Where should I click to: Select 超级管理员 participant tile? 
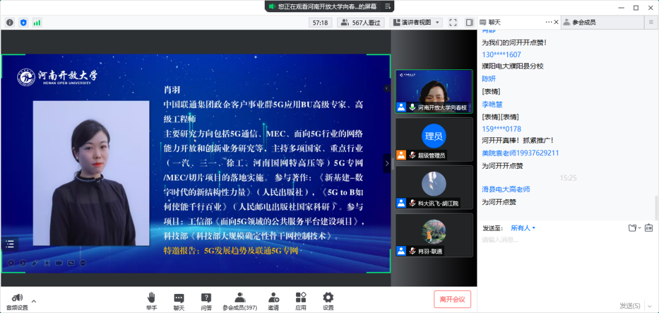pos(434,139)
